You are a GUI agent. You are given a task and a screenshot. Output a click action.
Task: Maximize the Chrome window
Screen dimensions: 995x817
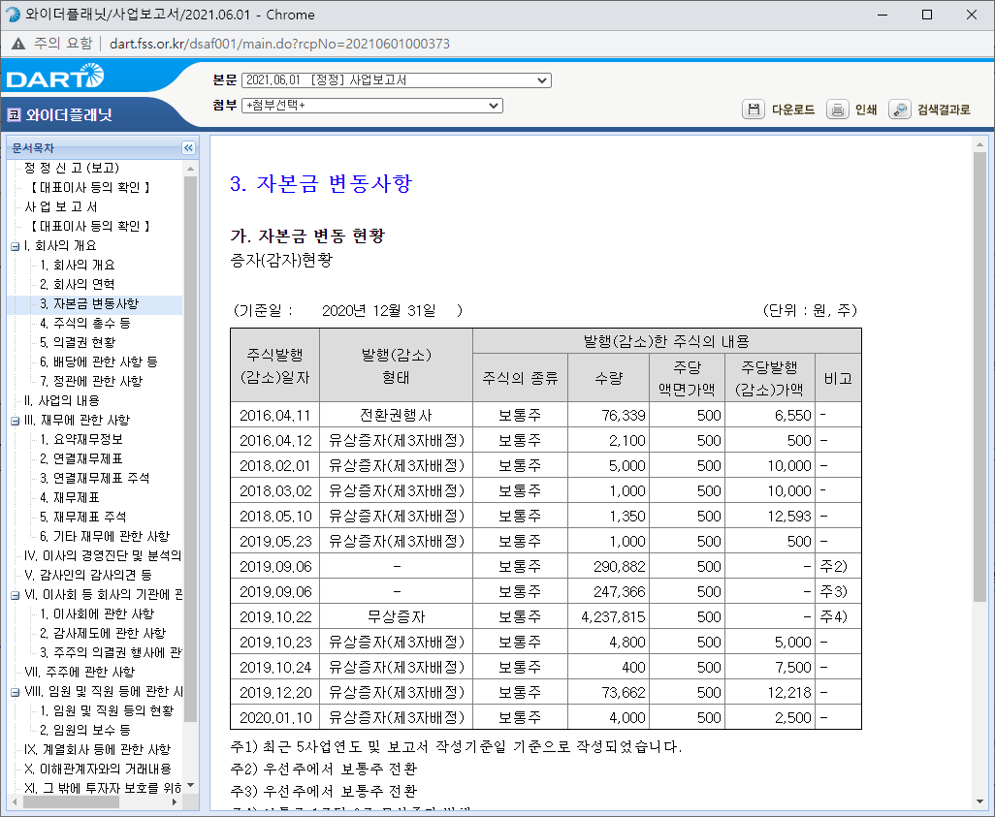pos(927,15)
